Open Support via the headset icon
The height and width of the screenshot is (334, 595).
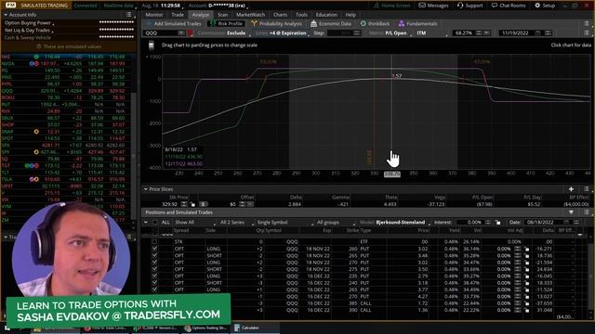pos(460,6)
